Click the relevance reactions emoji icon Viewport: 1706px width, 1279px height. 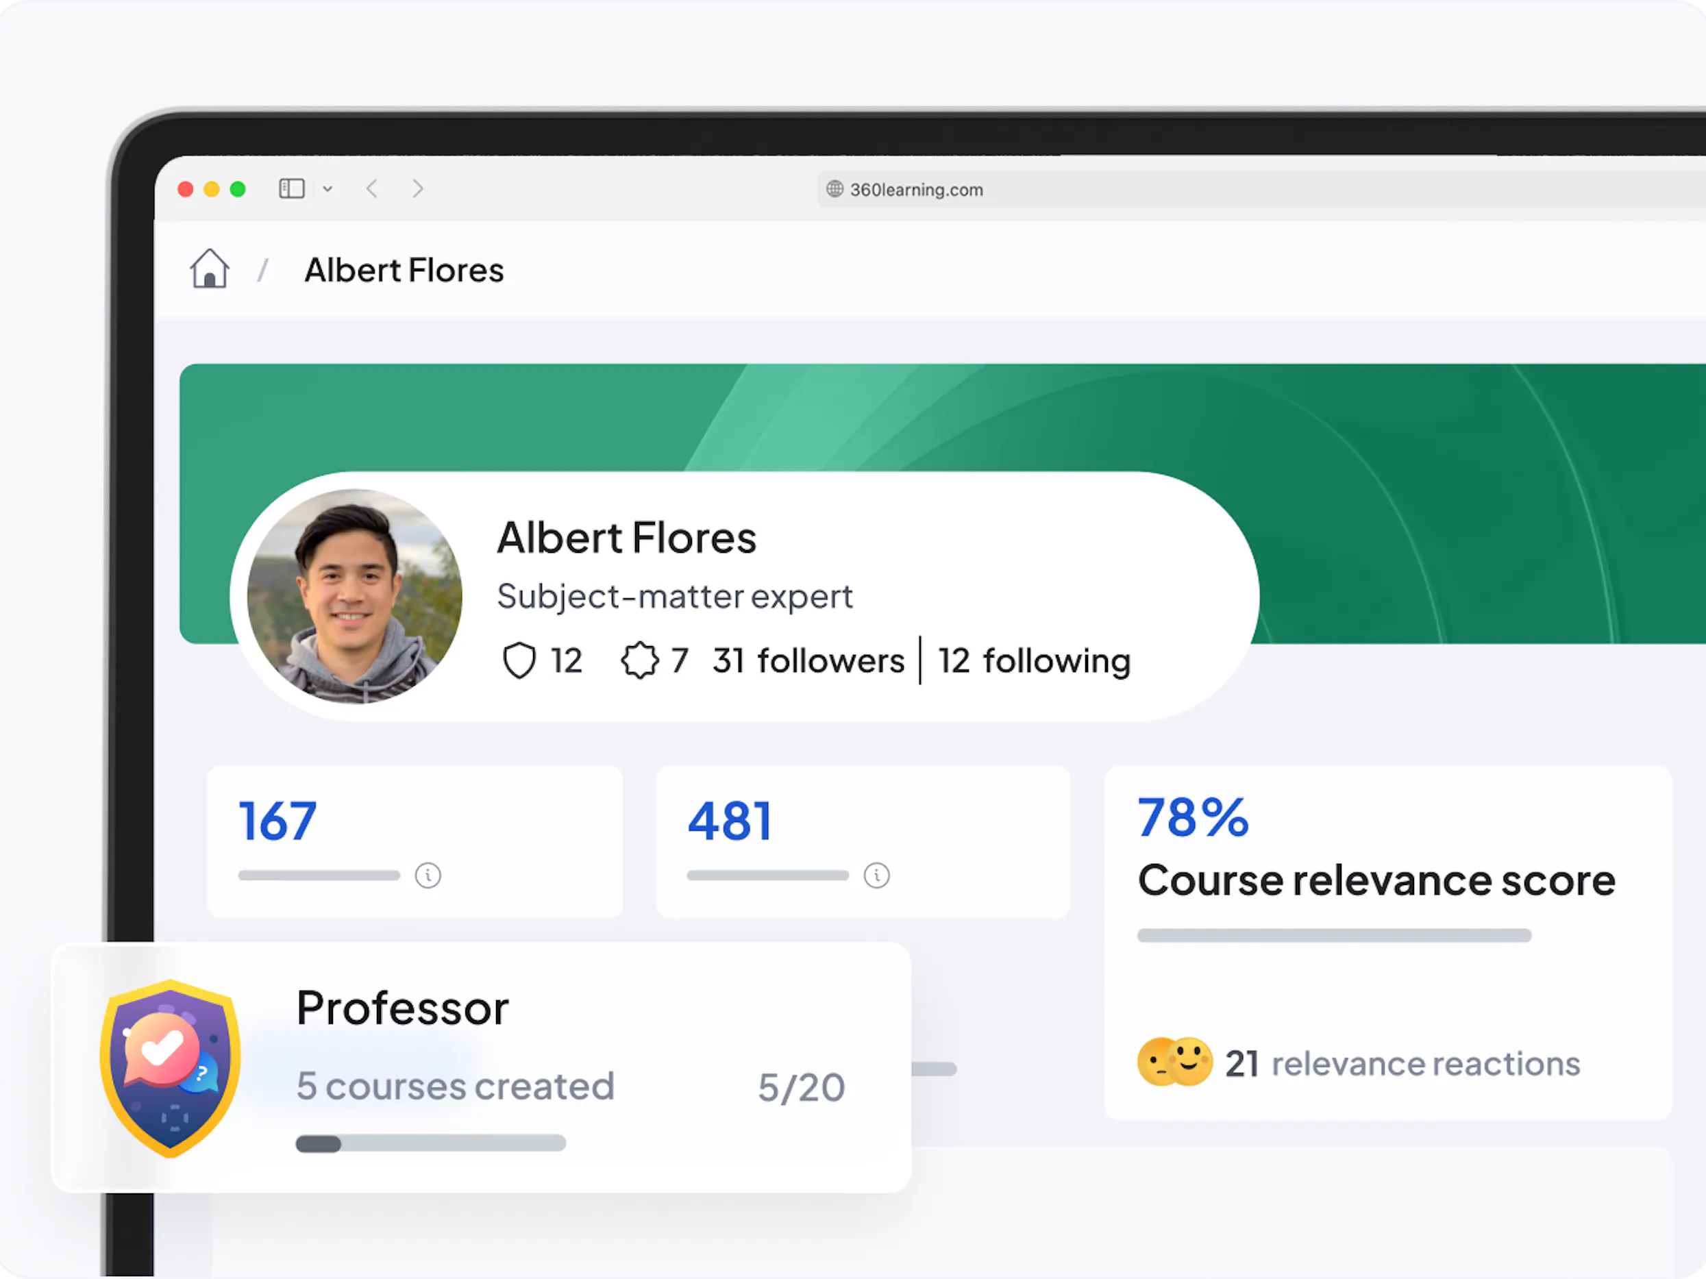[x=1176, y=1062]
